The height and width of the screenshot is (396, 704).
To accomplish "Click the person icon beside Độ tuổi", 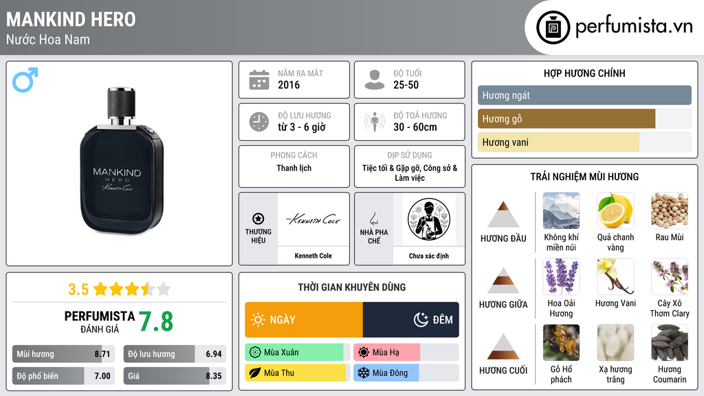I will pyautogui.click(x=375, y=80).
